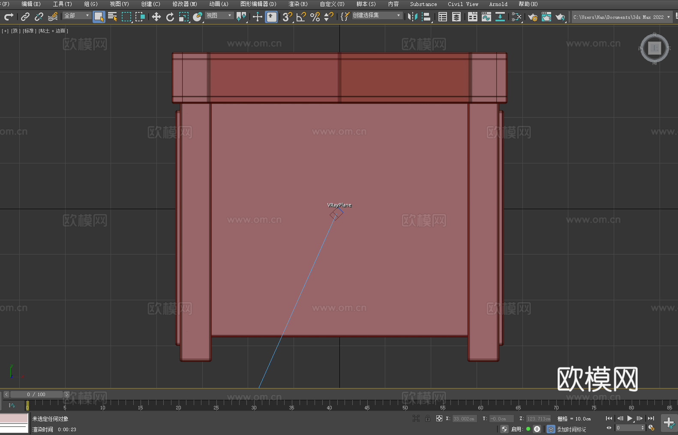Click the X coordinate field

(465, 419)
